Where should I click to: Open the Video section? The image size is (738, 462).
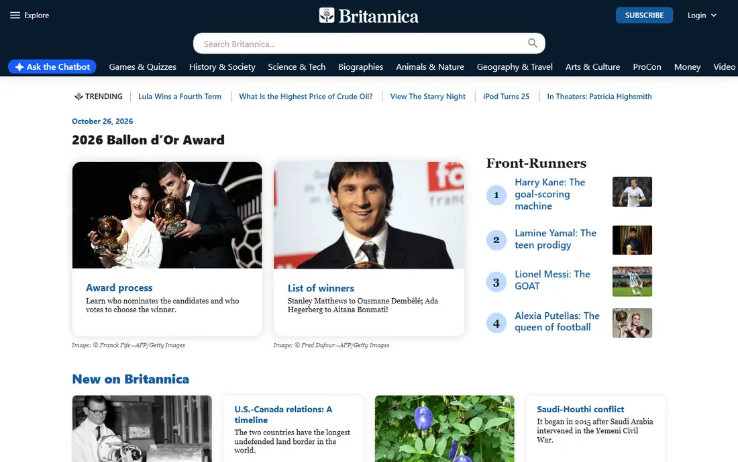pos(724,67)
